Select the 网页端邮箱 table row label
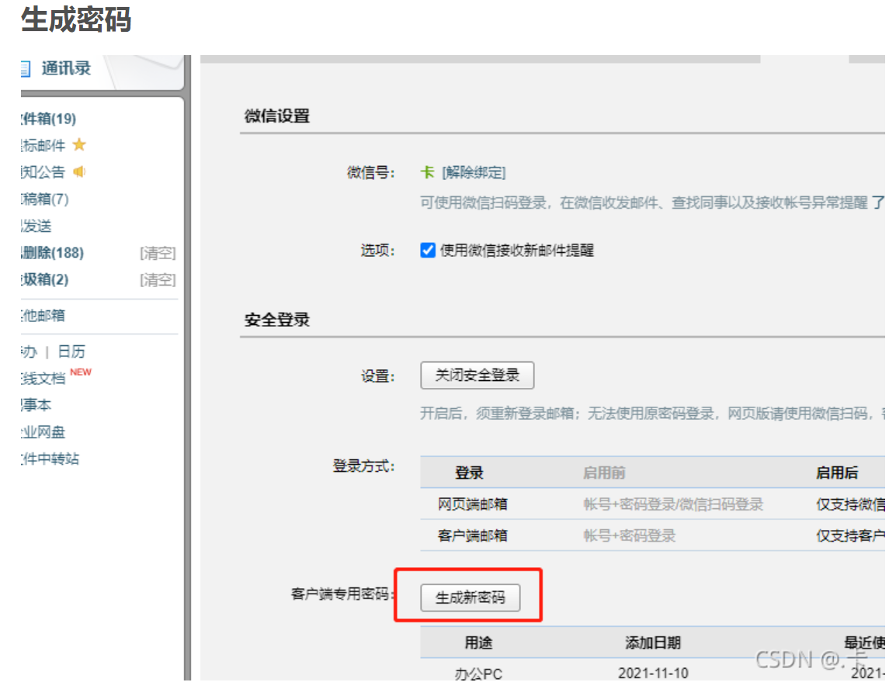The image size is (896, 696). coord(473,504)
